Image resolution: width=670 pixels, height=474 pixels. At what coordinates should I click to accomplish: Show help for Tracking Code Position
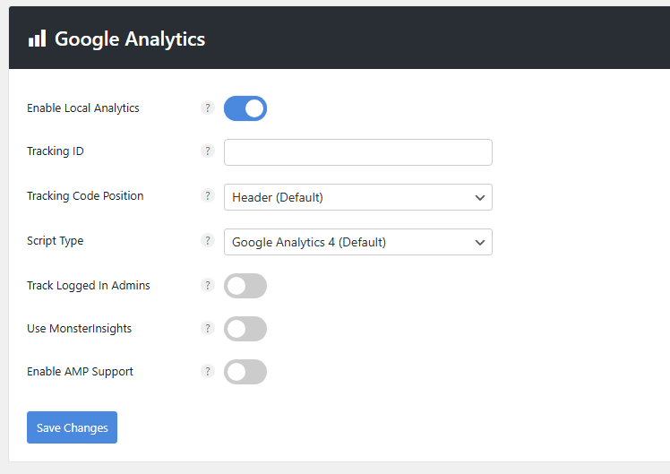point(208,195)
